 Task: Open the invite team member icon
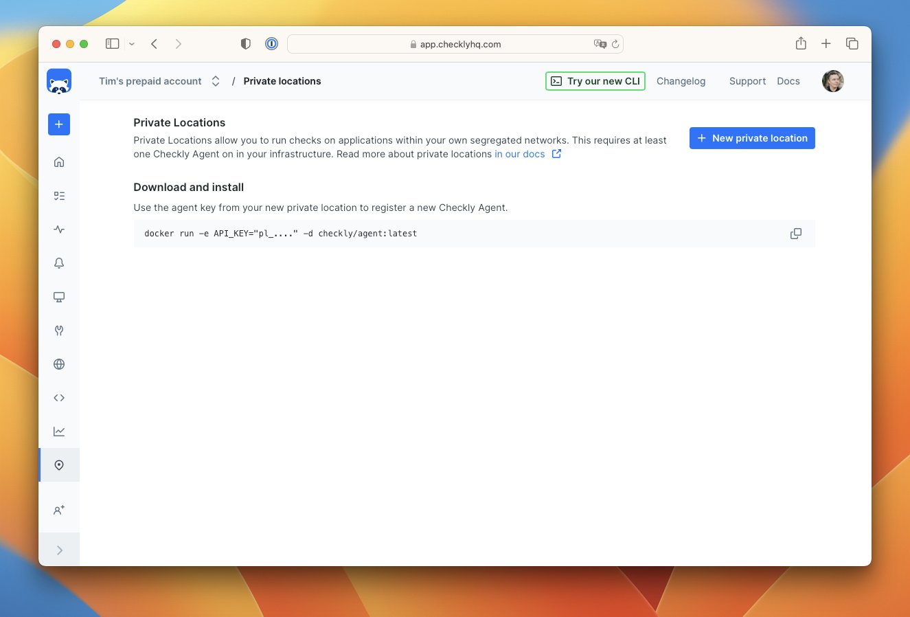(59, 510)
